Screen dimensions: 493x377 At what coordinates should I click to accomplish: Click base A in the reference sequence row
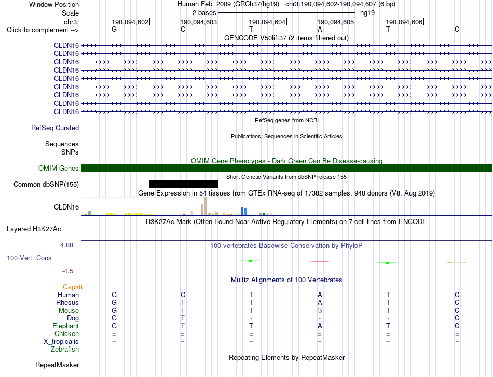pyautogui.click(x=320, y=29)
